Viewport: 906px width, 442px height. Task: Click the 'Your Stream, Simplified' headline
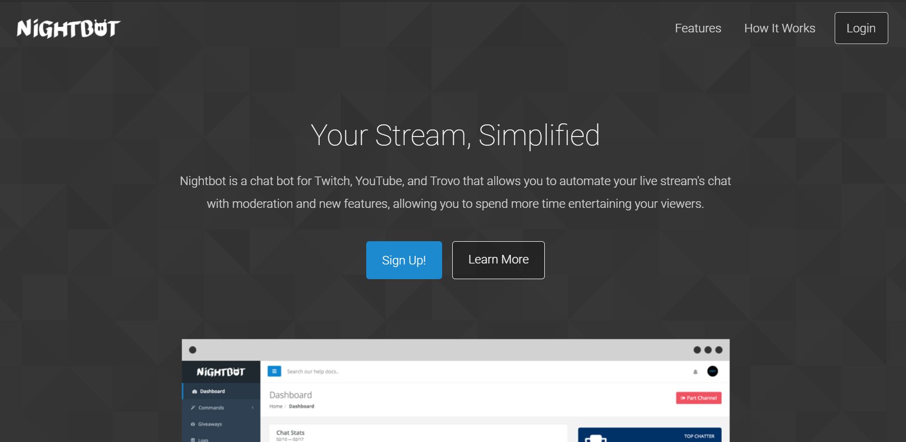click(455, 136)
